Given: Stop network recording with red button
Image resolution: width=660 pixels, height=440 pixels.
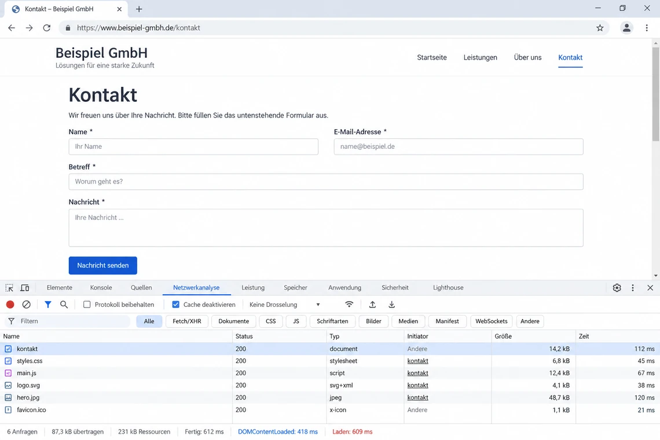Looking at the screenshot, I should (x=10, y=305).
